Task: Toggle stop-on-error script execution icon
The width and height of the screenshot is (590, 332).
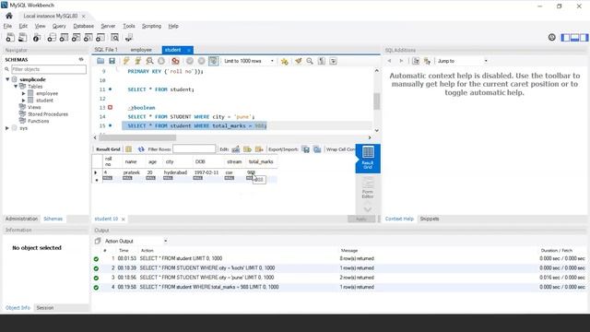Action: tap(175, 61)
